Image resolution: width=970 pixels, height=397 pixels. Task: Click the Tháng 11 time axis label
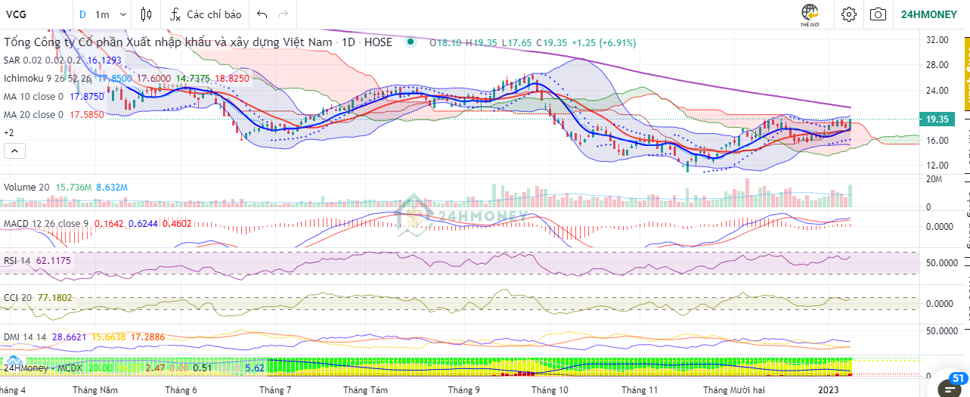[x=640, y=389]
